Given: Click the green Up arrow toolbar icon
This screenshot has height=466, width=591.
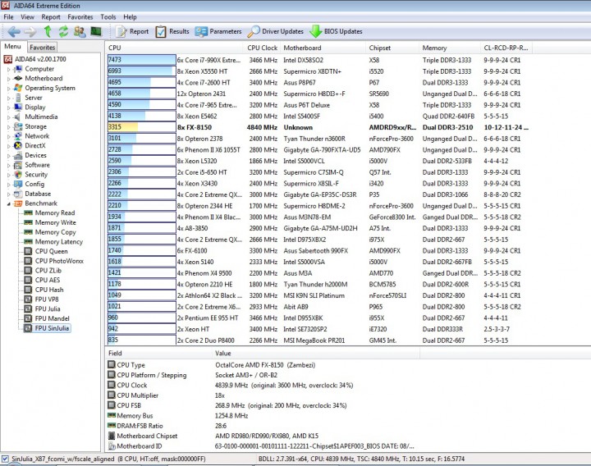Looking at the screenshot, I should point(48,32).
